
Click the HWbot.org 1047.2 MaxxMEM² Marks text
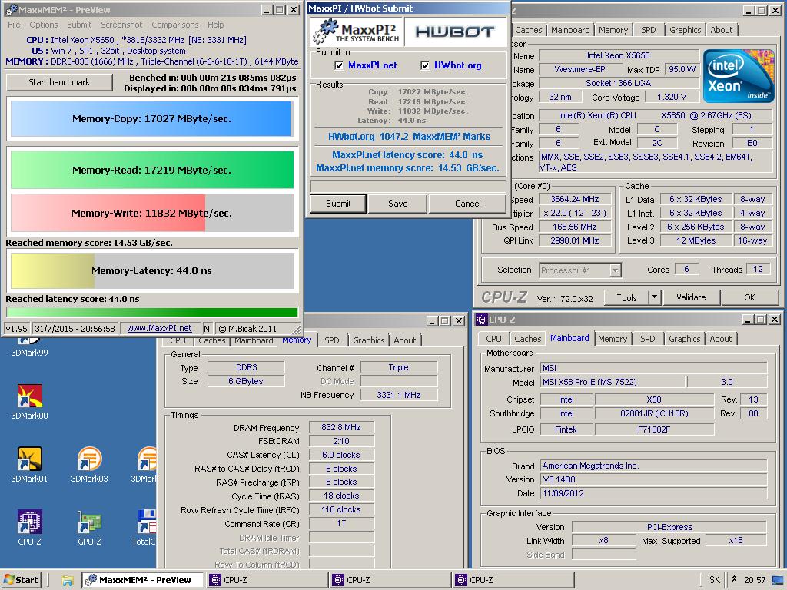(x=409, y=137)
